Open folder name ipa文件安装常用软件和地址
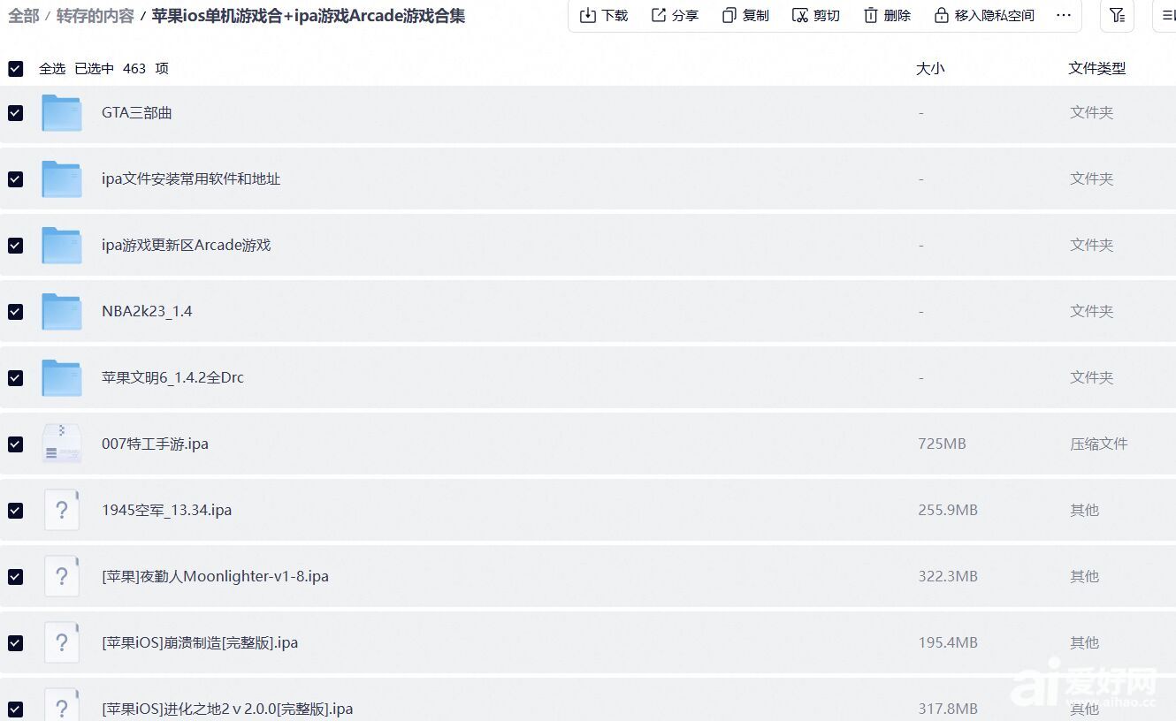Screen dimensions: 1176x721 click(x=191, y=179)
